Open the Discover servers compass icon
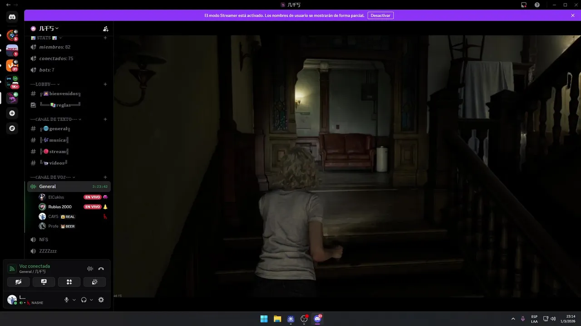581x326 pixels. [x=12, y=129]
